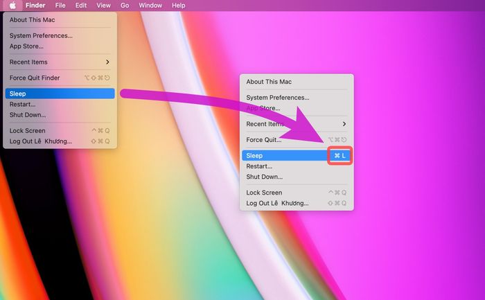Select Lock Screen in left menu
This screenshot has height=300, width=485.
click(60, 130)
